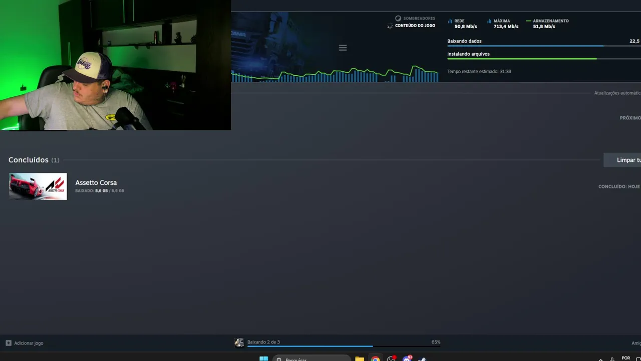Screen dimensions: 641x361
Task: Click the Concluído: Hoje status text
Action: tap(619, 187)
